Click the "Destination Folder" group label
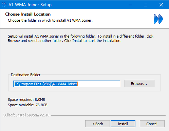This screenshot has width=169, height=131. (x=26, y=75)
